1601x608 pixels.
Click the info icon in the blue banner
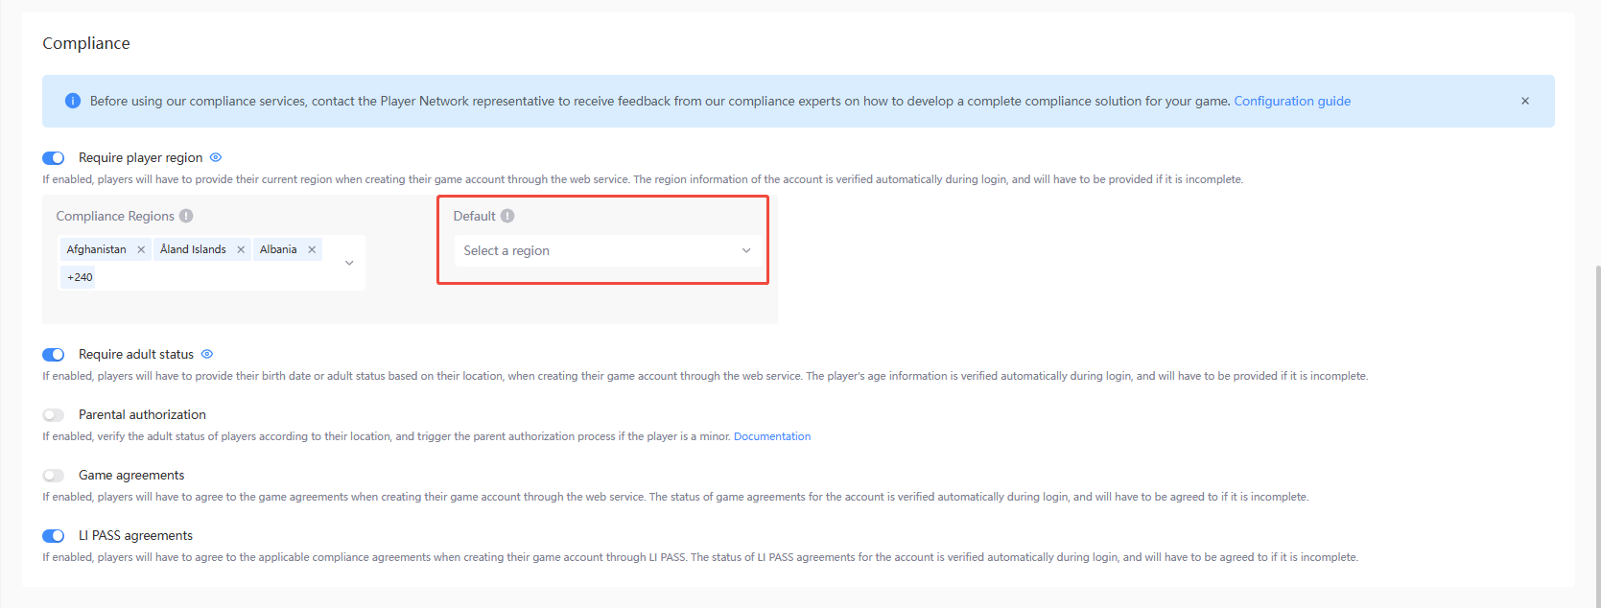(x=73, y=101)
